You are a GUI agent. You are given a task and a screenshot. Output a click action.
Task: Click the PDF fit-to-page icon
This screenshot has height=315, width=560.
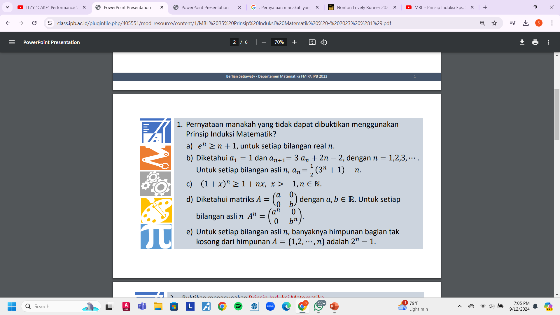click(x=312, y=42)
